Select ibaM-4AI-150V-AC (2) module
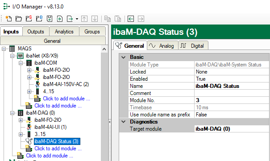The height and width of the screenshot is (161, 270). point(66,84)
